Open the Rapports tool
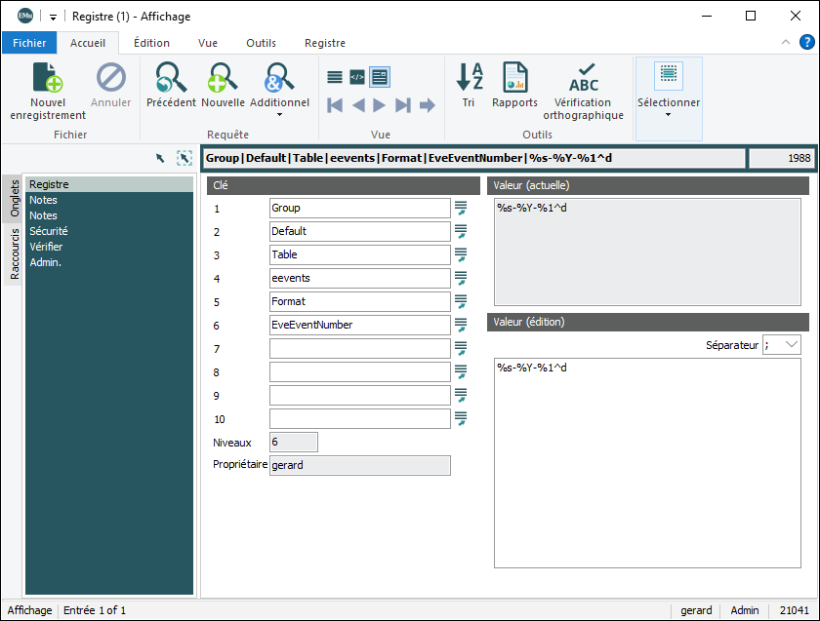The image size is (820, 621). (x=514, y=78)
